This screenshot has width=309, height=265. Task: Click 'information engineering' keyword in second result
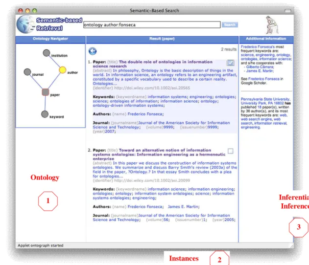[x=211, y=189]
